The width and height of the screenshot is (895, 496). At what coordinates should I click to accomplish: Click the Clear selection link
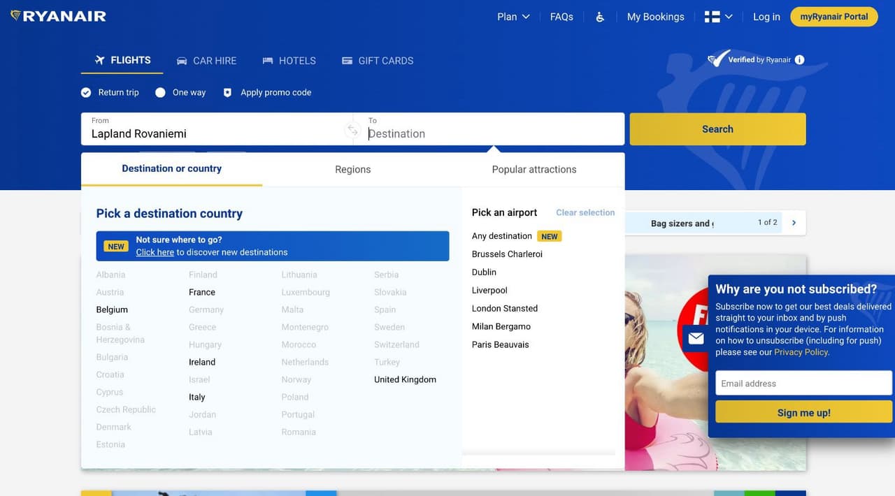(585, 212)
